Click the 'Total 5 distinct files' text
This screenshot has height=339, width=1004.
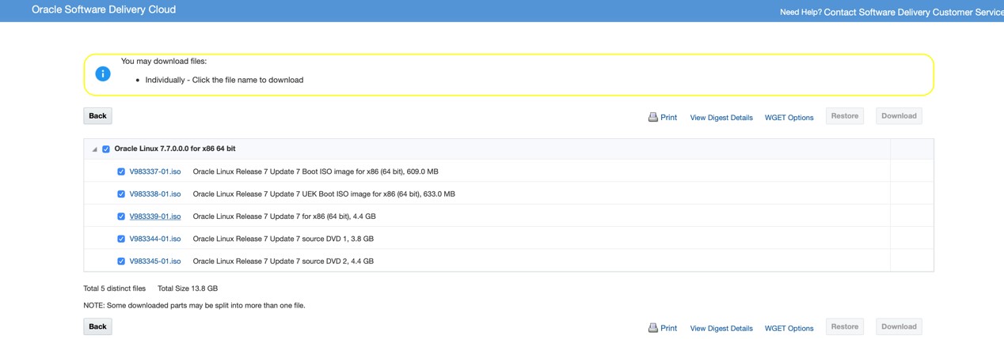pos(115,288)
